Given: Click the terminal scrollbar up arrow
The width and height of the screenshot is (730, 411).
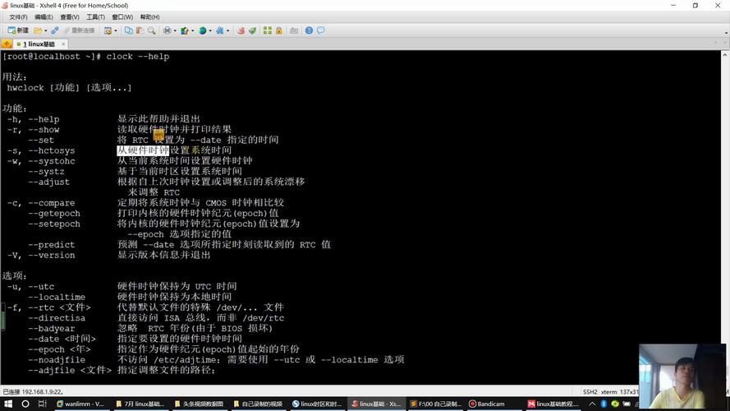Looking at the screenshot, I should click(x=725, y=55).
